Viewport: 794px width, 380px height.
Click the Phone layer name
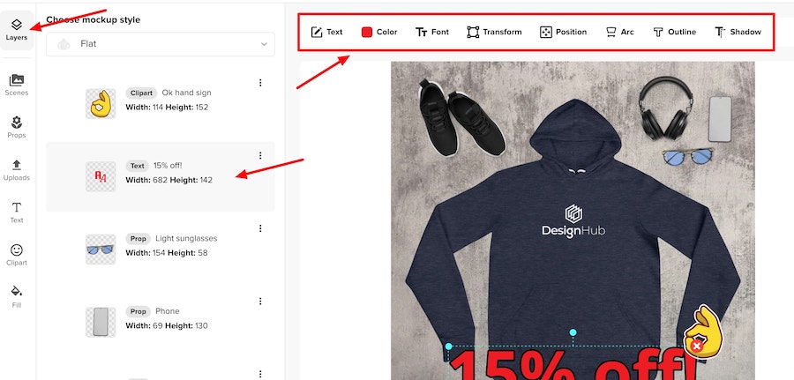point(168,311)
